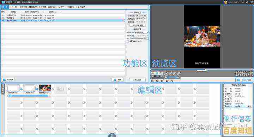Click the blue audio track bar under the clips
Image resolution: width=254 pixels, height=137 pixels.
(x=28, y=96)
